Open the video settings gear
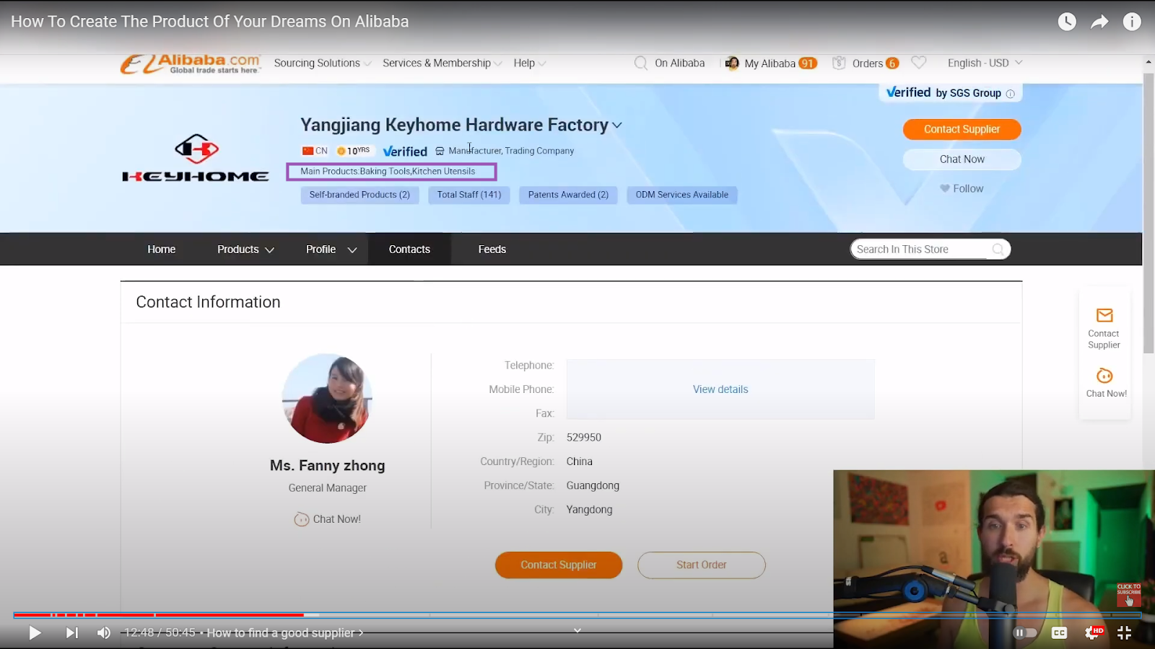Screen dimensions: 1155x649 point(1093,633)
